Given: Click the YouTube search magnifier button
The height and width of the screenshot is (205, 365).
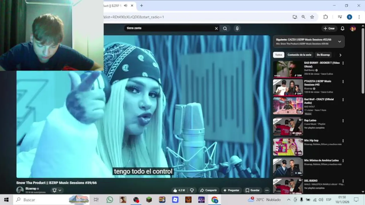Looking at the screenshot, I should click(225, 28).
